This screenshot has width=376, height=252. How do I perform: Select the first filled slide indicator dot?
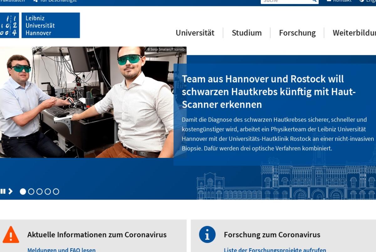click(23, 191)
